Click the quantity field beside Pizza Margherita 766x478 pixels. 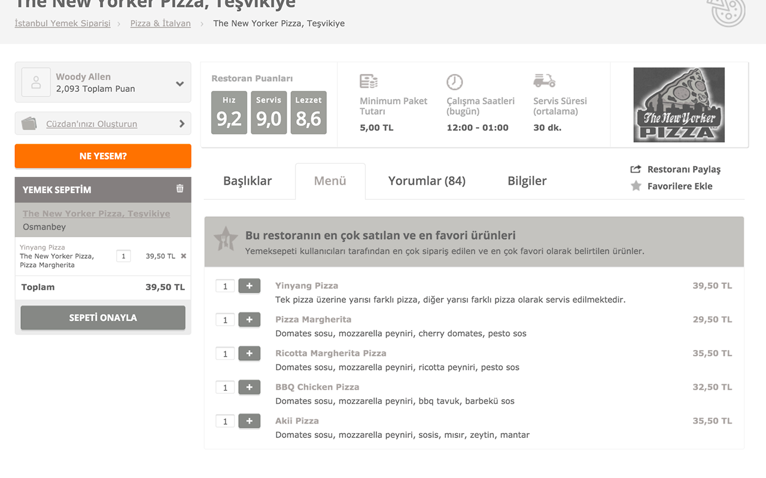pyautogui.click(x=225, y=320)
